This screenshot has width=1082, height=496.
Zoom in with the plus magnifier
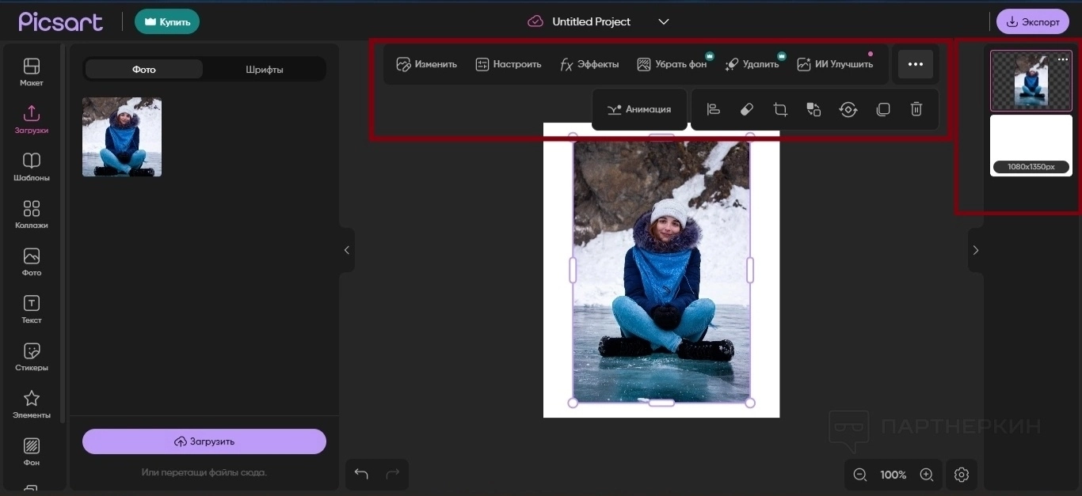pyautogui.click(x=926, y=475)
